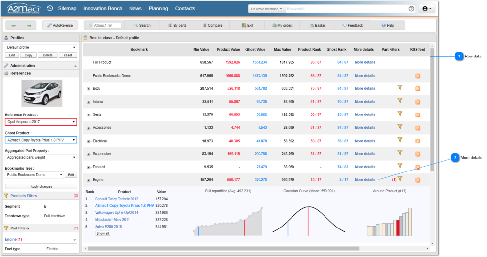Image resolution: width=487 pixels, height=257 pixels.
Task: Click the vertical scrollbar of the table
Action: tap(432, 110)
